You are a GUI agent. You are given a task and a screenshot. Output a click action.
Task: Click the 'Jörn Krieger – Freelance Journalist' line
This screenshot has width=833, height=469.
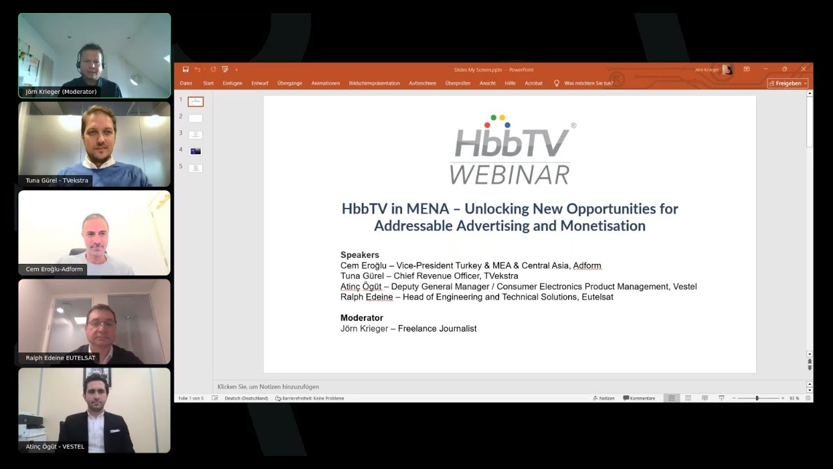409,328
